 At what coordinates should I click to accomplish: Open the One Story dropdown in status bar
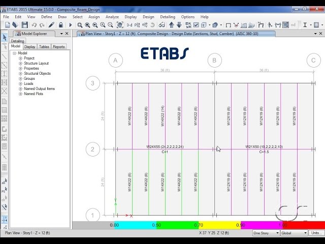click(x=266, y=233)
